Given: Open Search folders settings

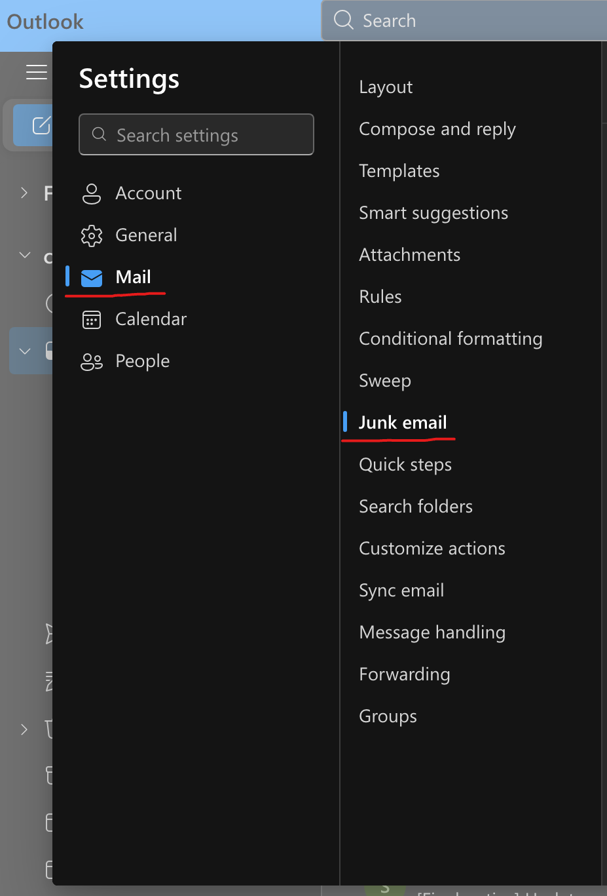Looking at the screenshot, I should tap(416, 507).
